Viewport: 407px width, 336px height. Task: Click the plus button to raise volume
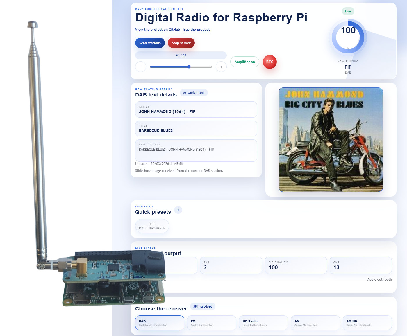pos(221,67)
